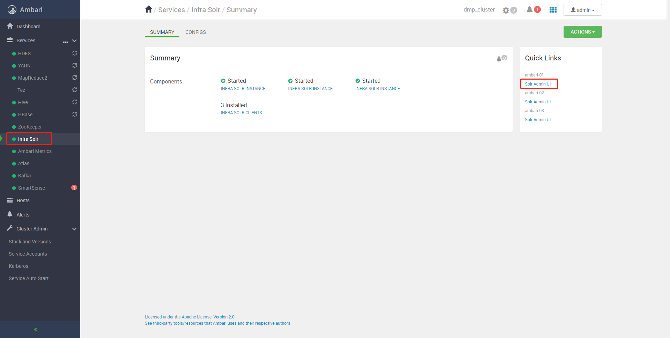The height and width of the screenshot is (338, 670).
Task: Switch to the SUMMARY tab
Action: click(x=162, y=32)
